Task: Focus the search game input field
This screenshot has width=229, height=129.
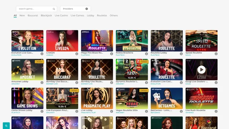Action: [36, 9]
